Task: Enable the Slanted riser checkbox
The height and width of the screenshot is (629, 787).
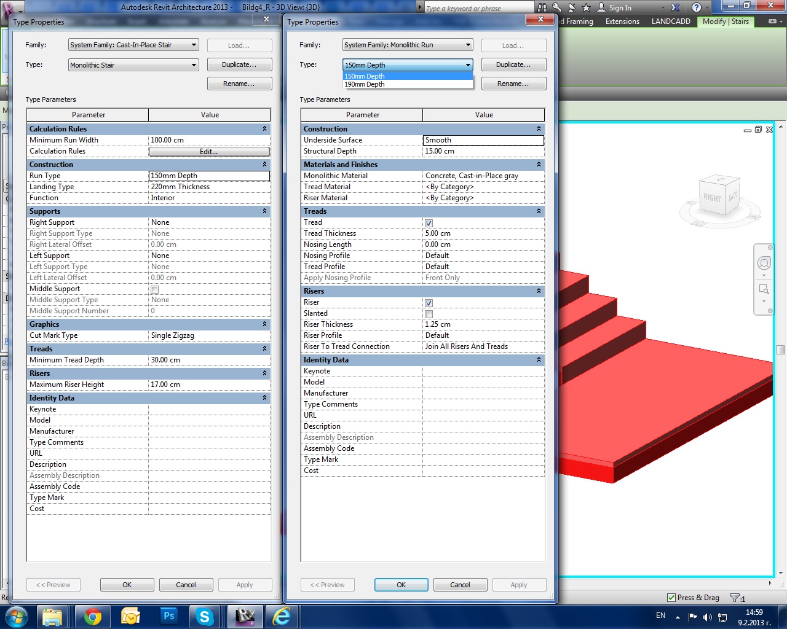Action: pyautogui.click(x=429, y=314)
